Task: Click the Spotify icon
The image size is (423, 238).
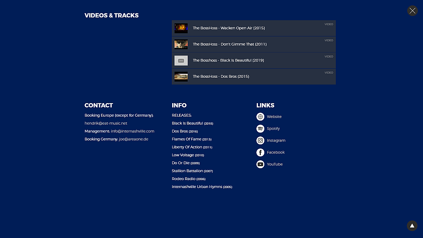Action: pos(260,129)
